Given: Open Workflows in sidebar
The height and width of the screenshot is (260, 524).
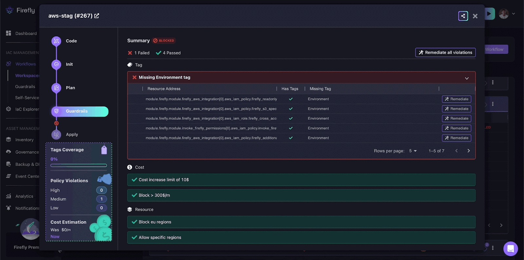Looking at the screenshot, I should pos(22,64).
